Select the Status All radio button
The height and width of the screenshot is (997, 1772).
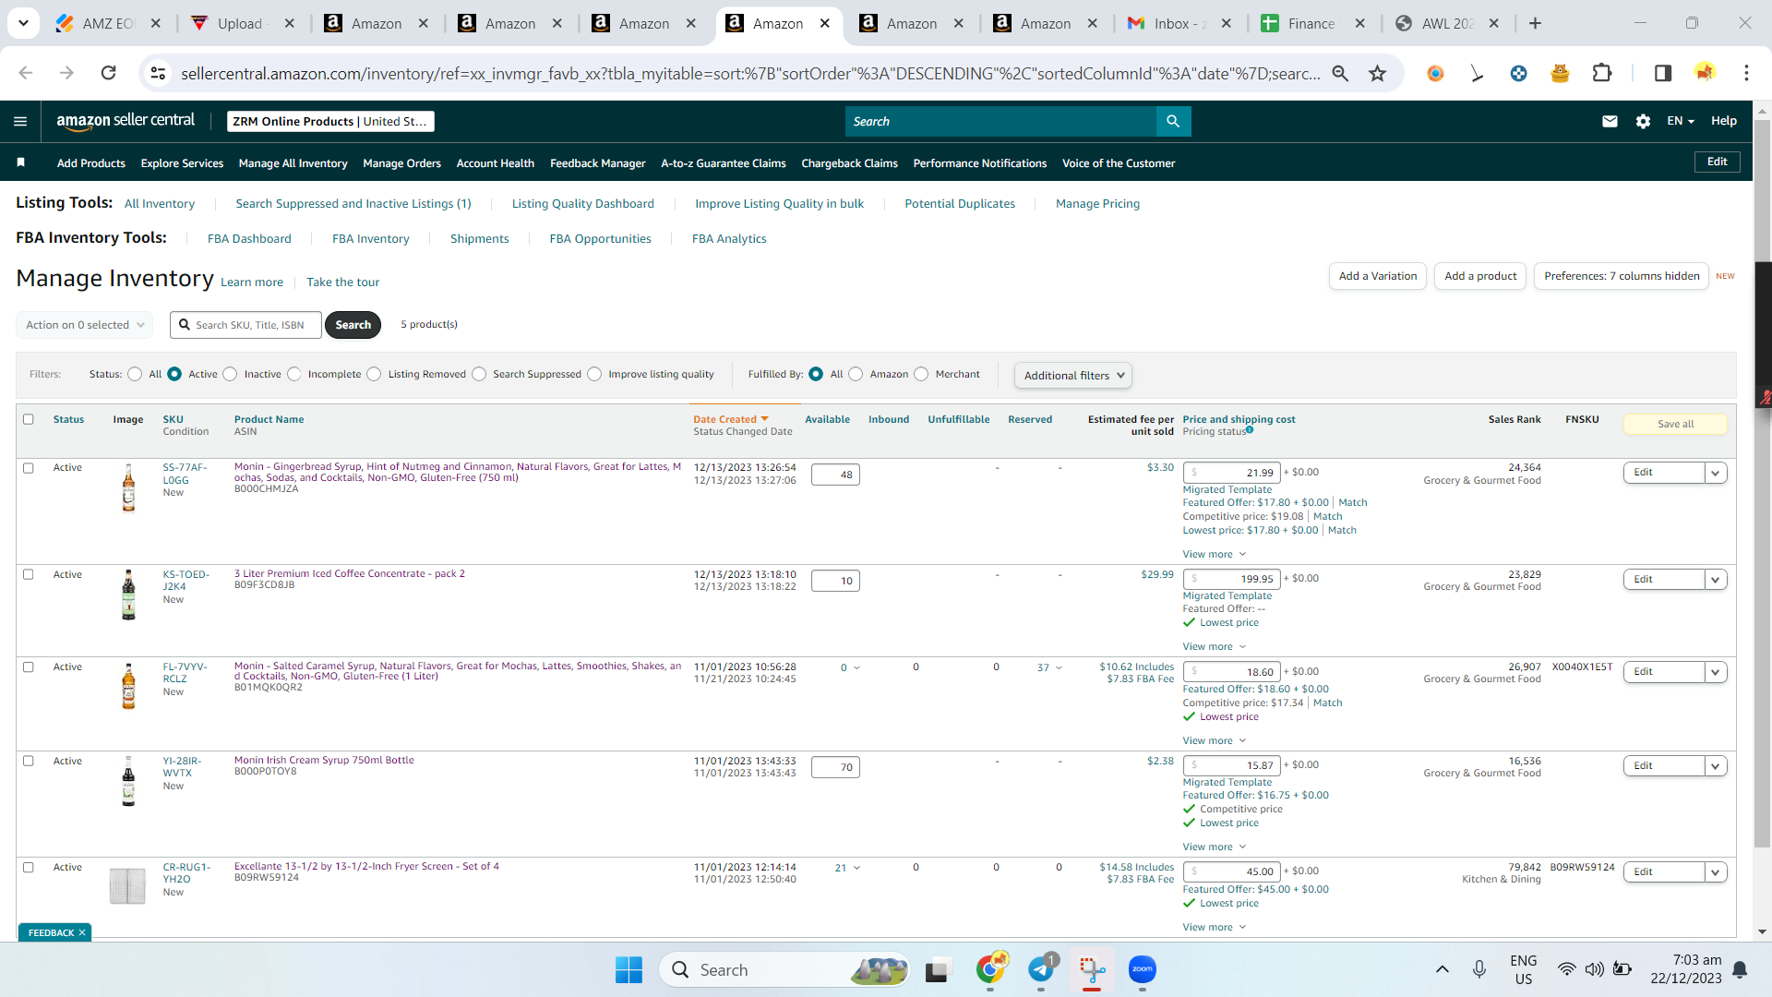click(135, 374)
